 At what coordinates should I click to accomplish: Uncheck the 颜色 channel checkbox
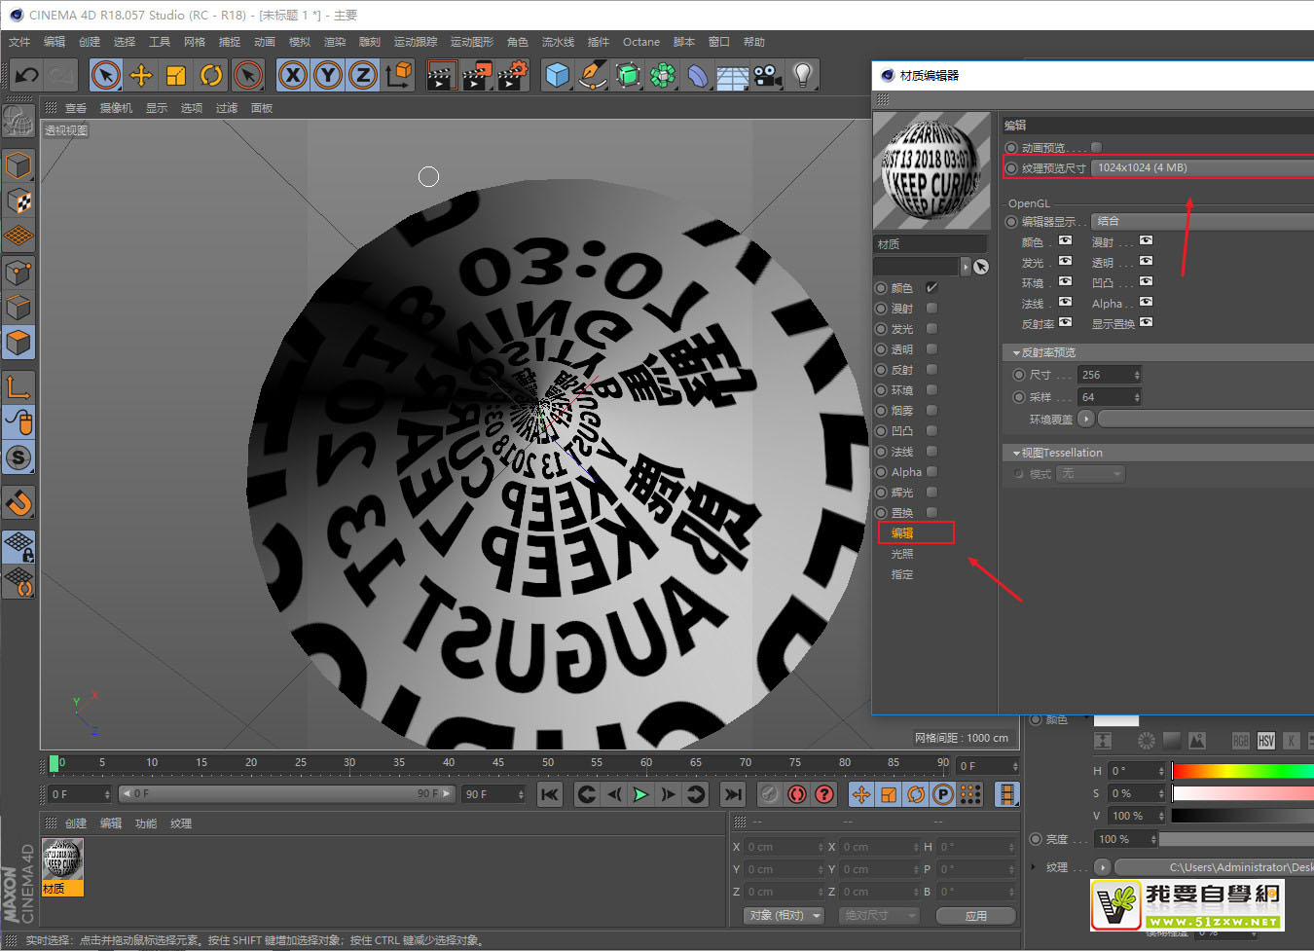931,288
